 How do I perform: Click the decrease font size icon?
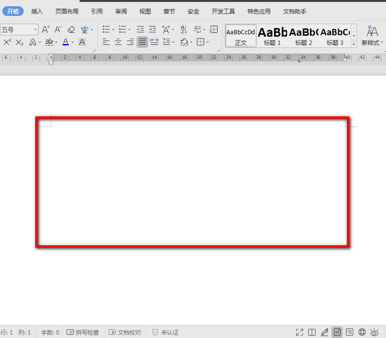tap(58, 29)
